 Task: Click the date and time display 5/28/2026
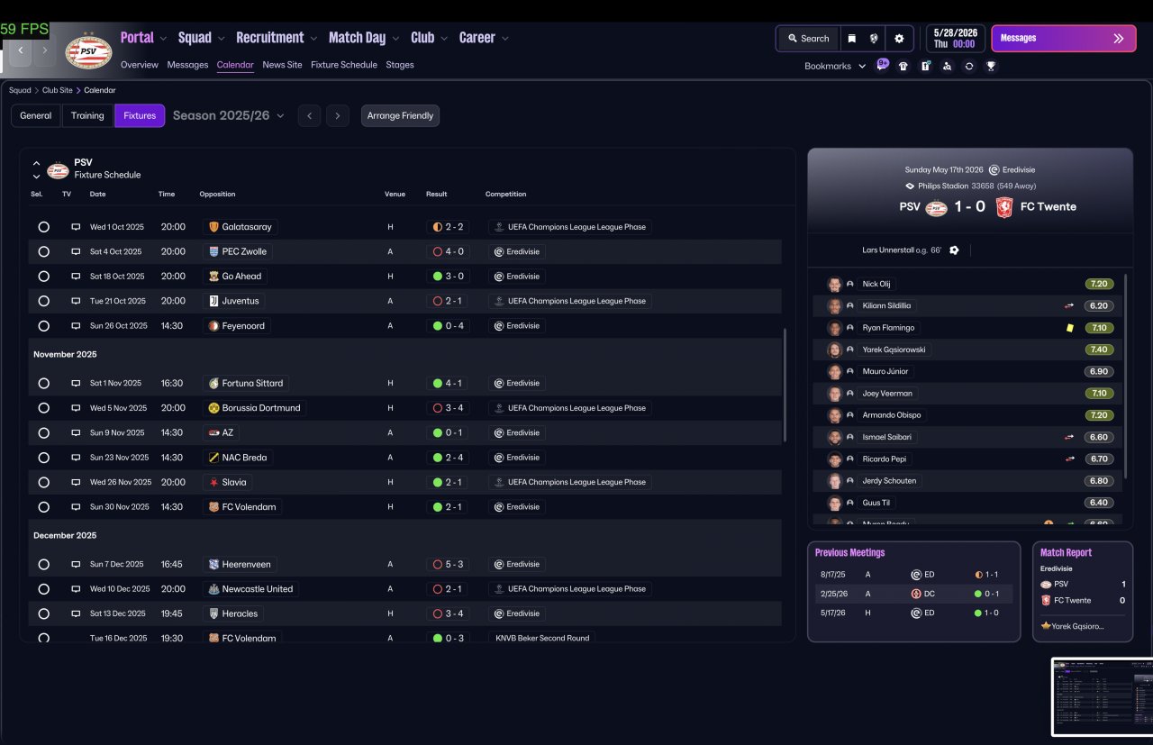point(956,38)
